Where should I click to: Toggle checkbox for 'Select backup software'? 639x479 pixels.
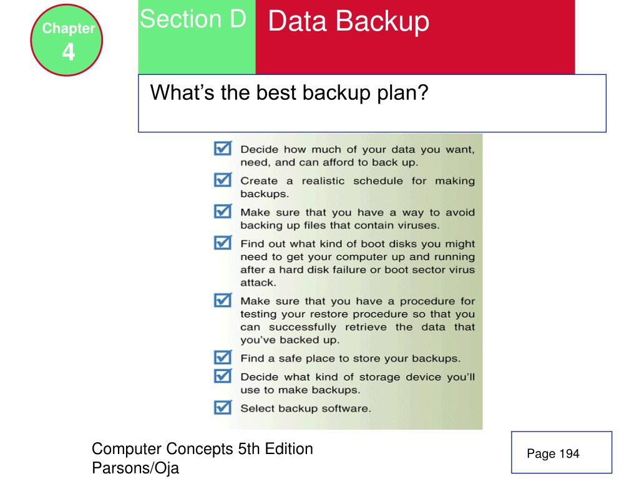(x=223, y=407)
